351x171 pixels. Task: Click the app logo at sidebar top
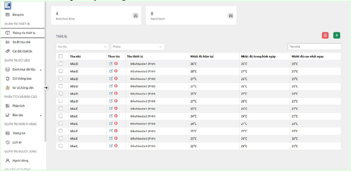click(x=8, y=5)
